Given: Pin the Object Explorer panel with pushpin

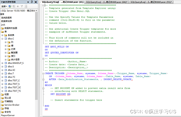Looking at the screenshot, I should click(x=32, y=2).
